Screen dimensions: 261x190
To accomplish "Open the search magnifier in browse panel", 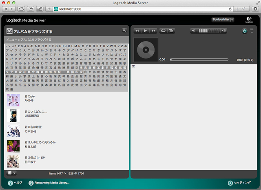I will click(124, 30).
